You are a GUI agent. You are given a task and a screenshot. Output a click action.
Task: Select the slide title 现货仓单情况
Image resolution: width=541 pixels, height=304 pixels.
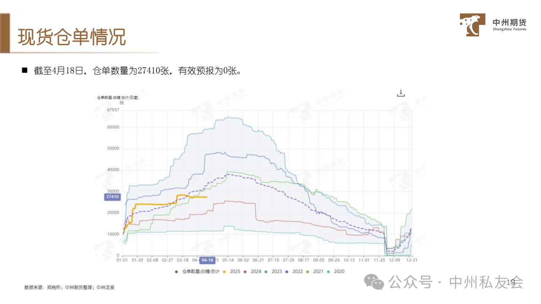(72, 38)
